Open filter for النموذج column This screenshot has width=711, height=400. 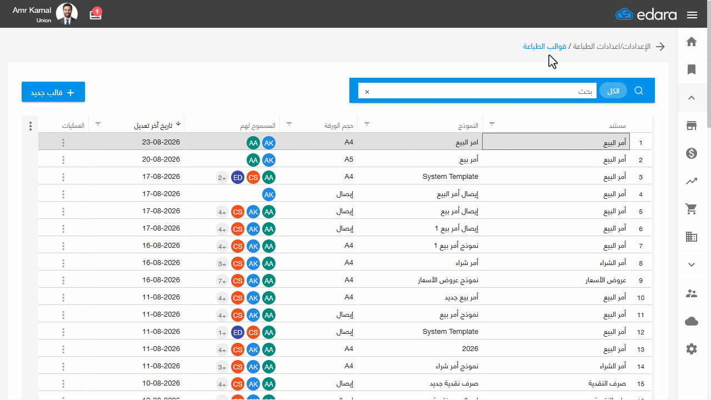[367, 124]
